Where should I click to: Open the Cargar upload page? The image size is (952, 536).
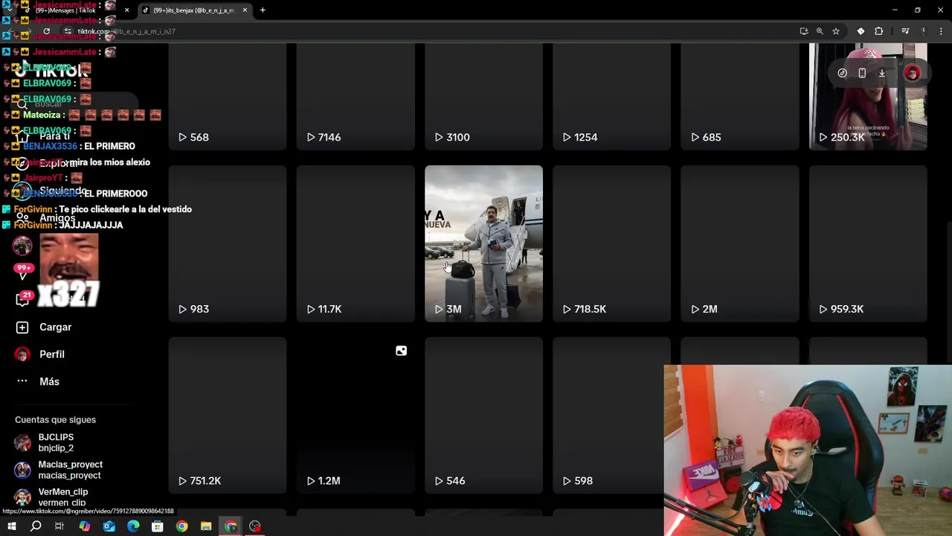pos(55,328)
